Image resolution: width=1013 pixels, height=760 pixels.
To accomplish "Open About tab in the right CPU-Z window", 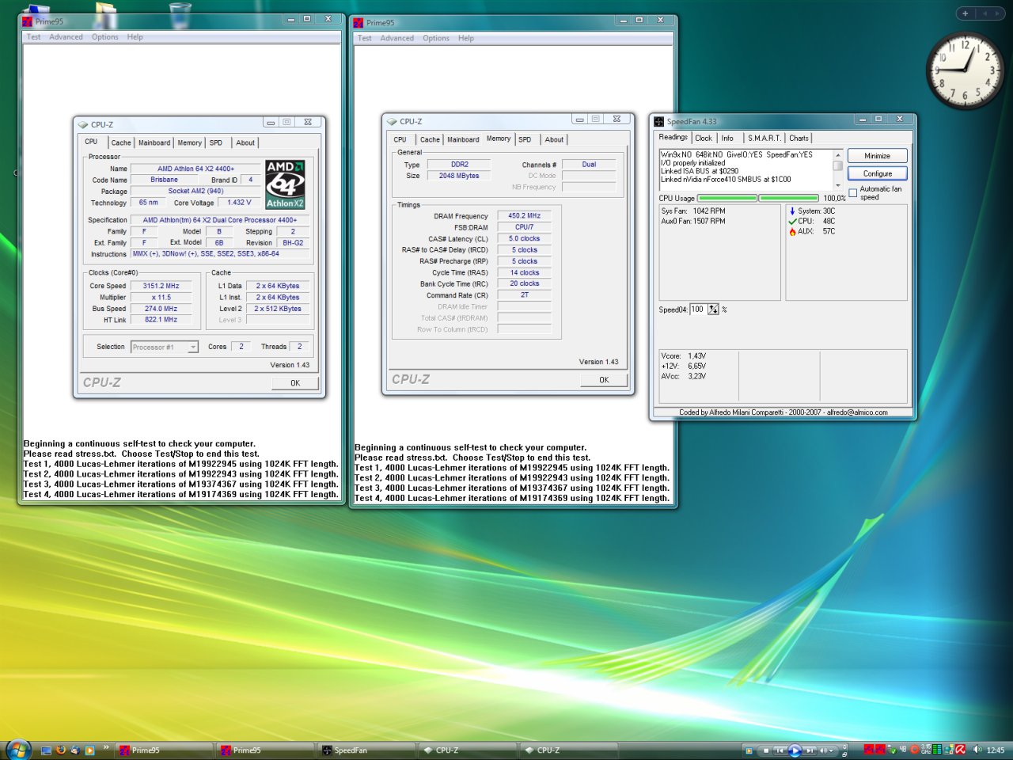I will click(x=554, y=139).
